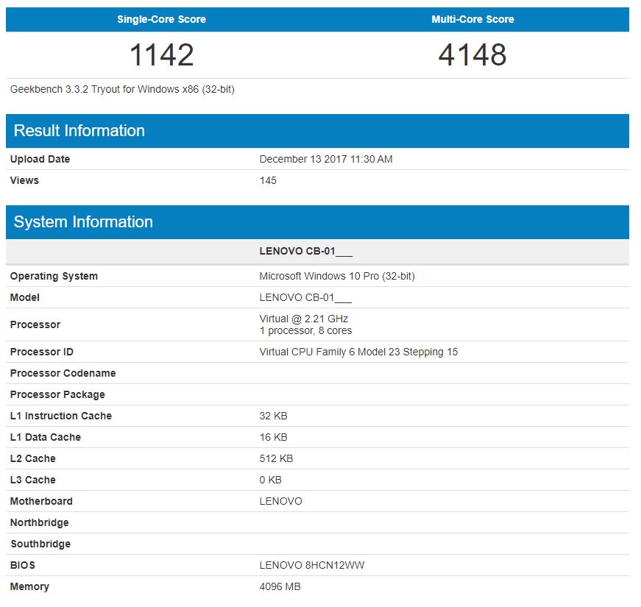Select the BIOS value LENOVO 8HCN12WW

(x=311, y=565)
